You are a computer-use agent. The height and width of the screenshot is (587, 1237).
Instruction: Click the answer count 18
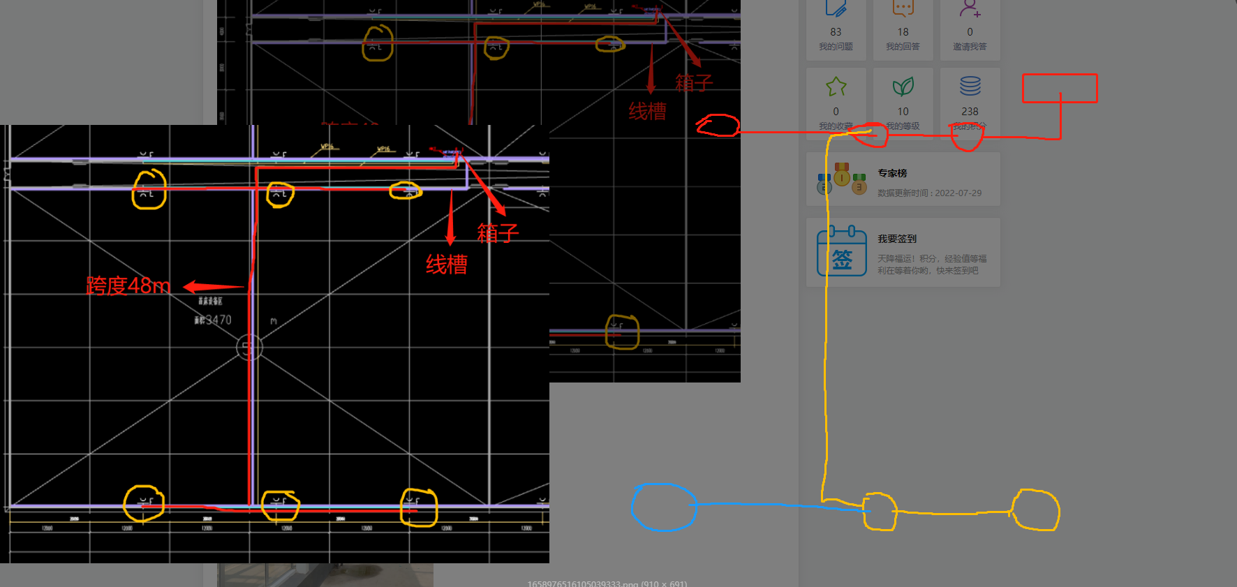[x=903, y=32]
